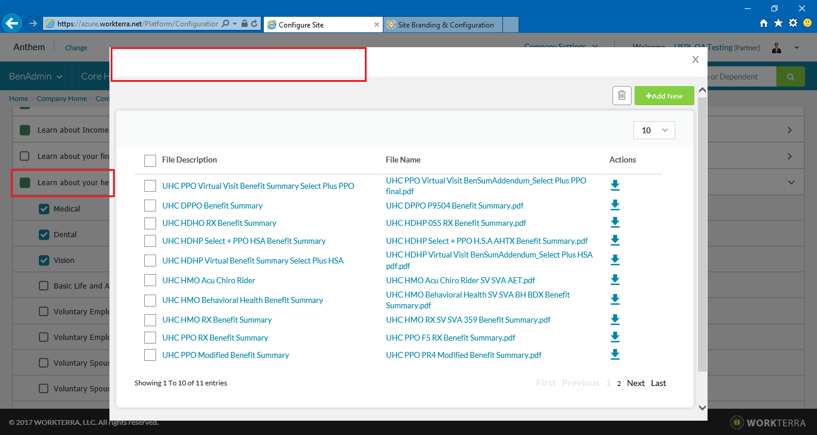Download UHC HMO Acu Chiro Rider file

615,280
